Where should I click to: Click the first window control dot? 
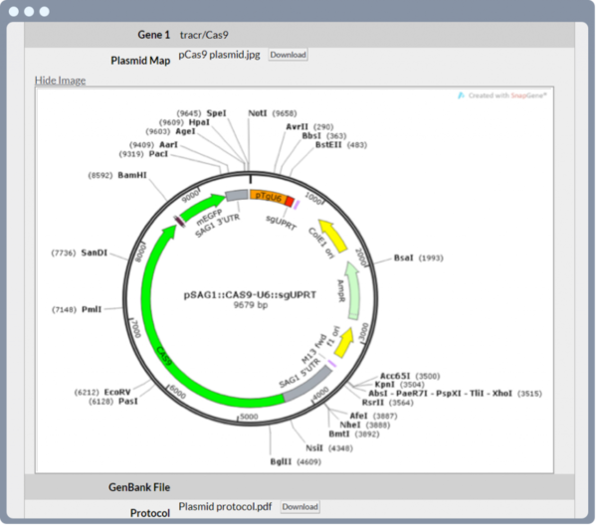pos(13,12)
